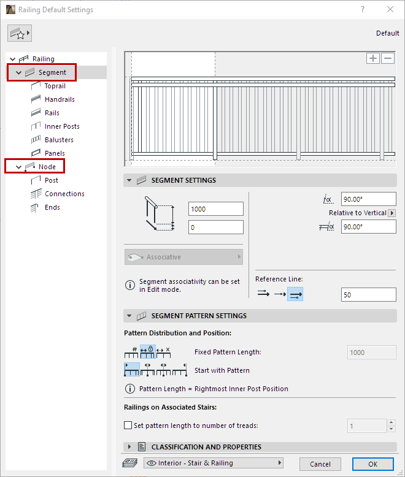The height and width of the screenshot is (477, 405).
Task: Select best division pattern length icon
Action: 163,352
